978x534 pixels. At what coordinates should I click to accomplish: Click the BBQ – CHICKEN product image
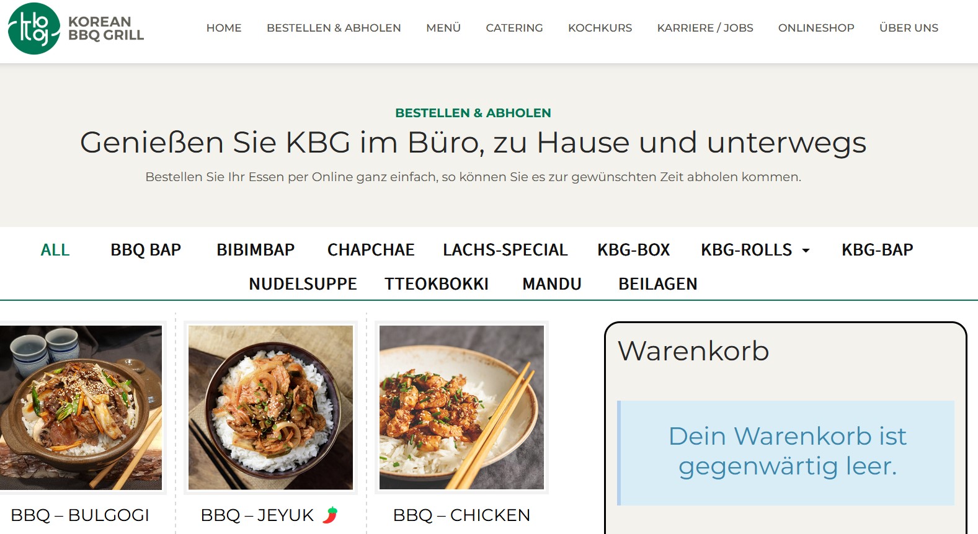tap(461, 407)
